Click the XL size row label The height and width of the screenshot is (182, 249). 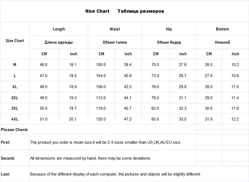(15, 87)
